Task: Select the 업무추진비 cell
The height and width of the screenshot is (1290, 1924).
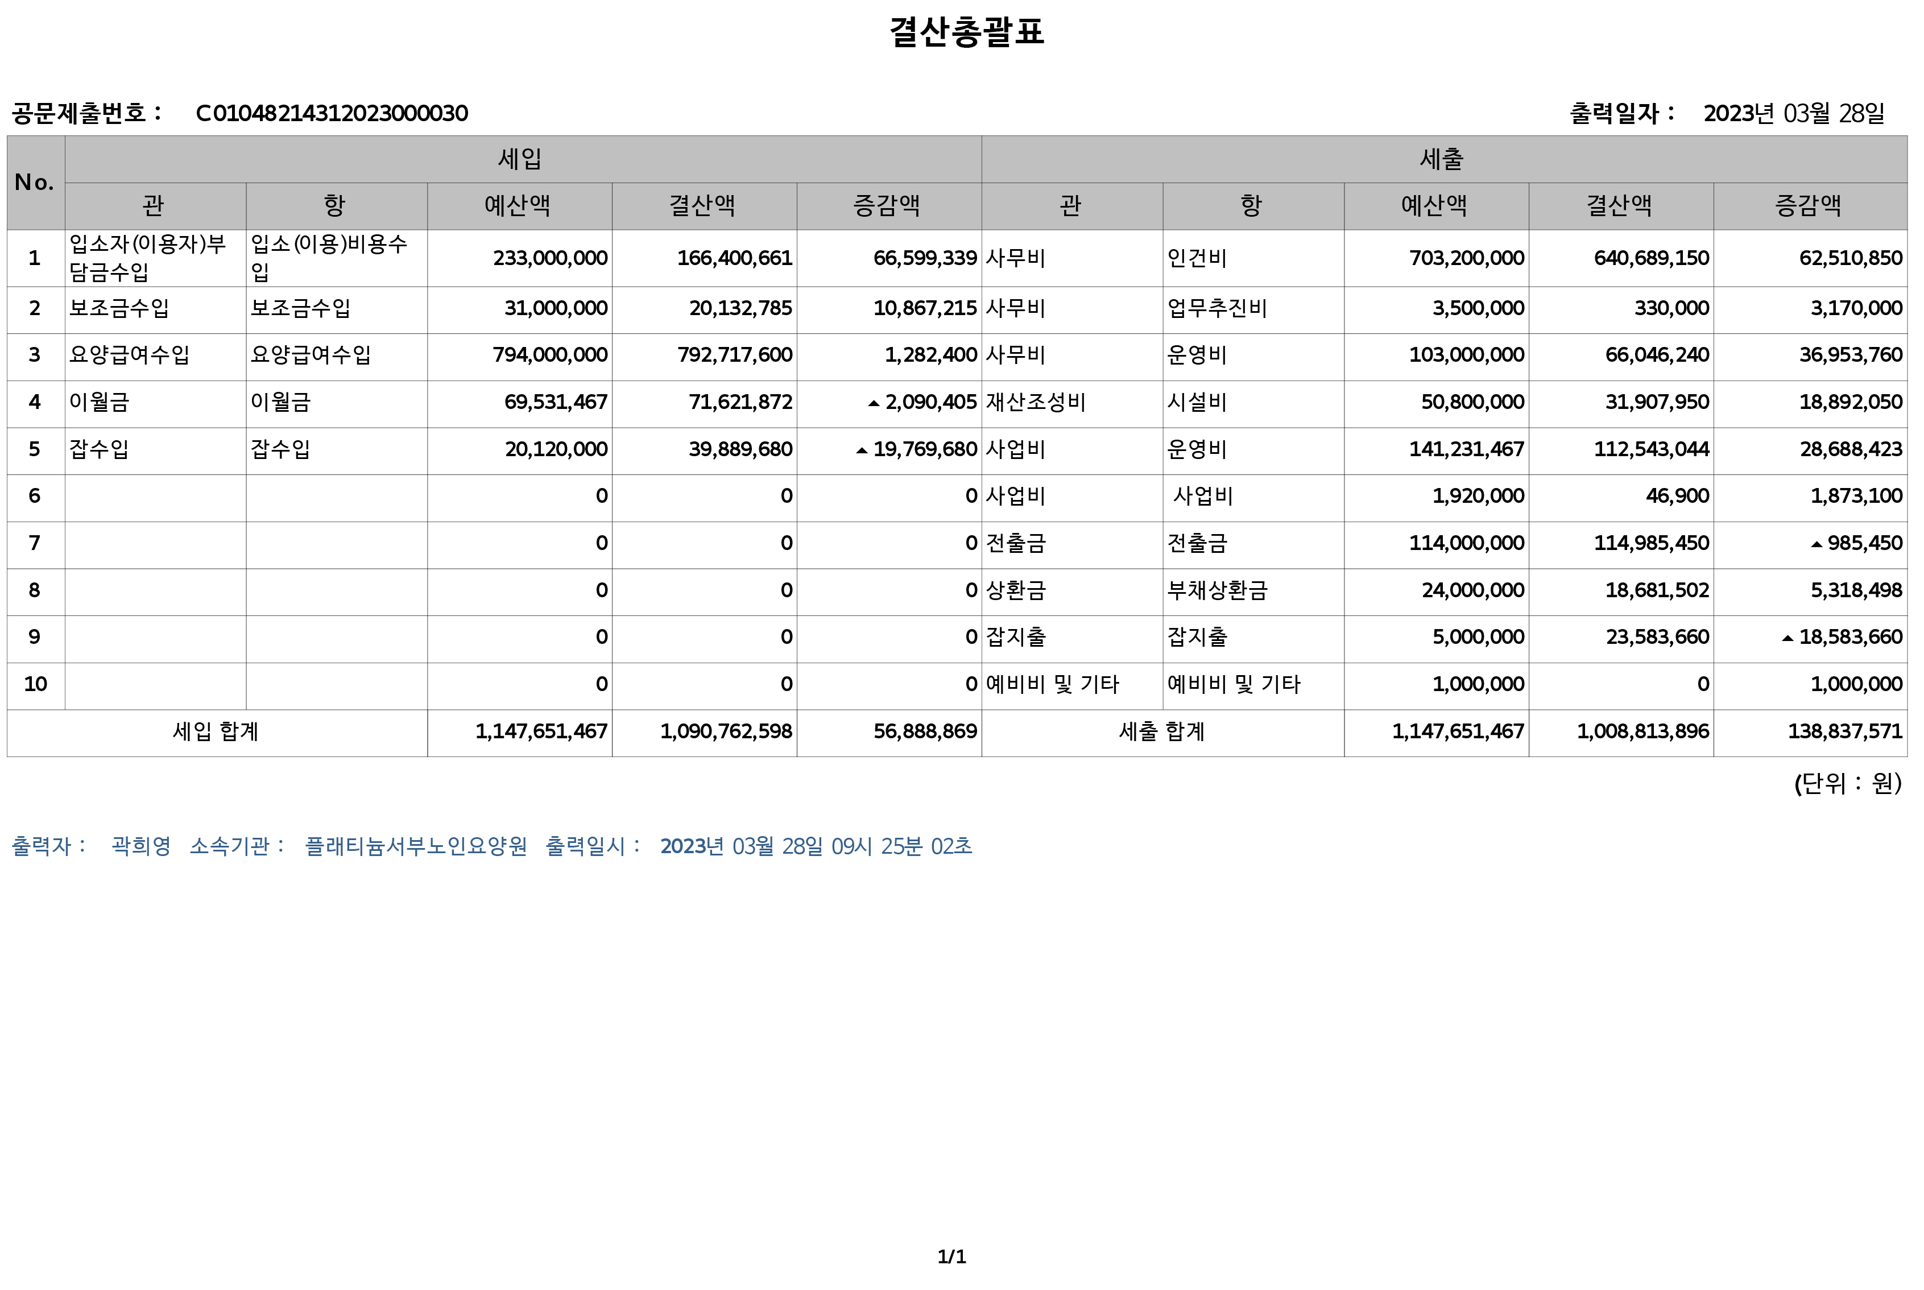Action: pos(1218,308)
